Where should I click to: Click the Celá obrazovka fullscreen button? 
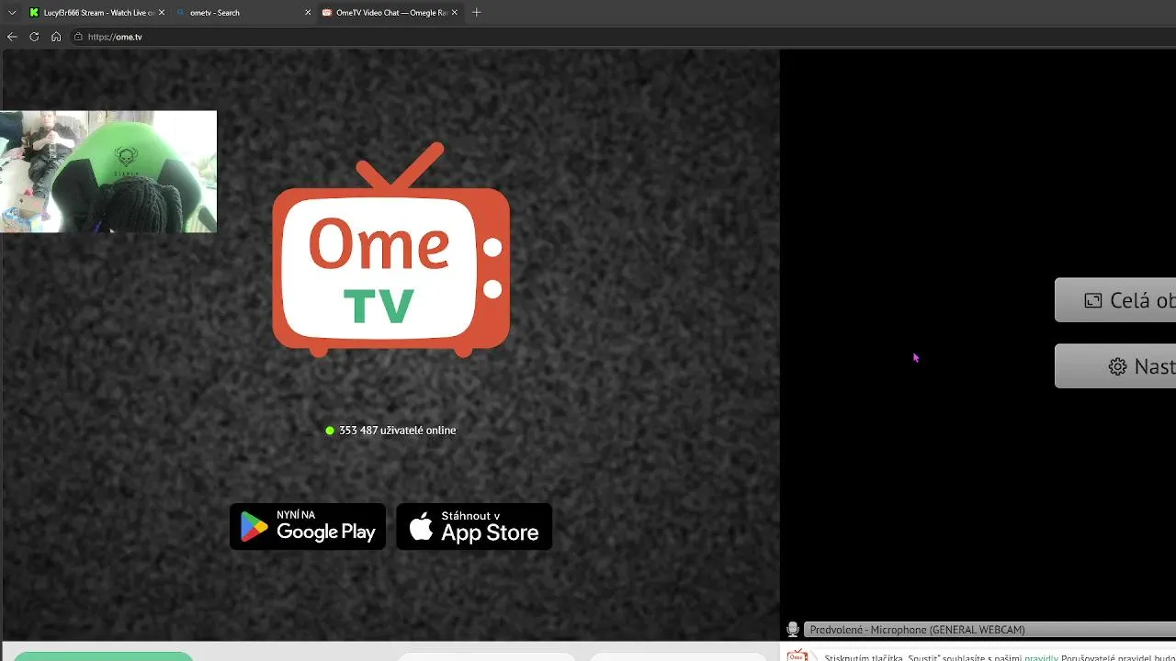pyautogui.click(x=1115, y=300)
